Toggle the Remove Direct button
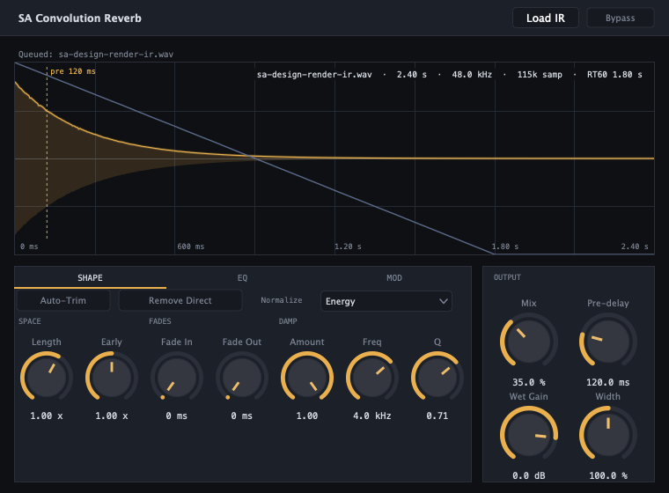Image resolution: width=669 pixels, height=493 pixels. coord(180,300)
